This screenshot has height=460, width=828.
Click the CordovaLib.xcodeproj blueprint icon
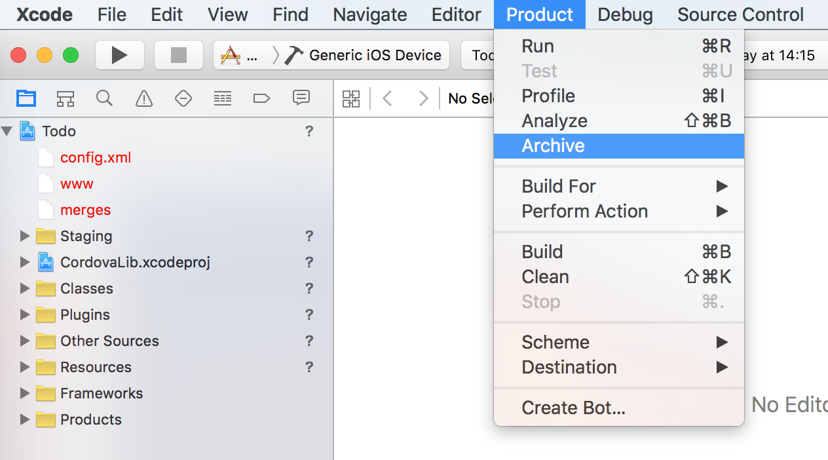46,262
